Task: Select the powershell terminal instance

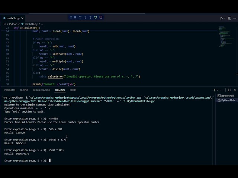Action: [x=227, y=96]
